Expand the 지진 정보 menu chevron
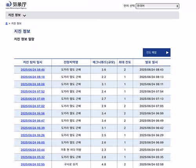 (24, 16)
